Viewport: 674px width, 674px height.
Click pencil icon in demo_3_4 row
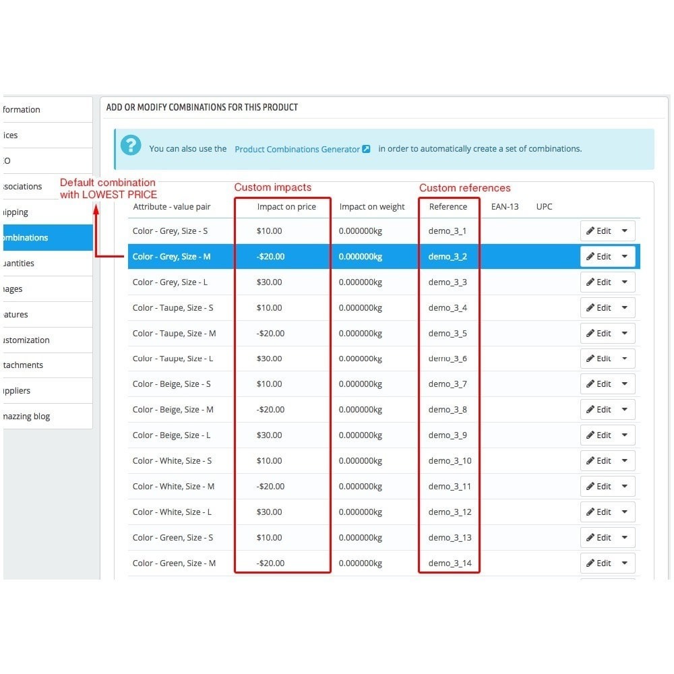(x=590, y=308)
